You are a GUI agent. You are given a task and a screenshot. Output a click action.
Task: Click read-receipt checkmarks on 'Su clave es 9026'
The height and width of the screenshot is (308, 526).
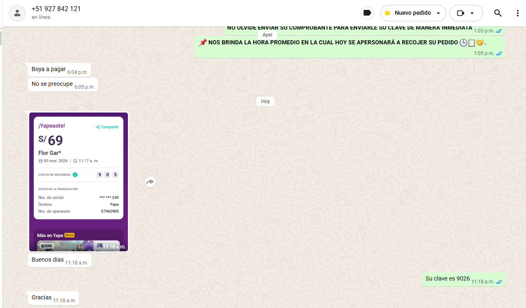[499, 282]
